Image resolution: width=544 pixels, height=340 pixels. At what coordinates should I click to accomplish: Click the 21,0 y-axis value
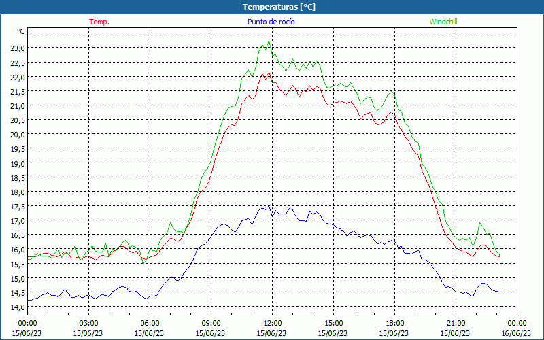pyautogui.click(x=18, y=106)
